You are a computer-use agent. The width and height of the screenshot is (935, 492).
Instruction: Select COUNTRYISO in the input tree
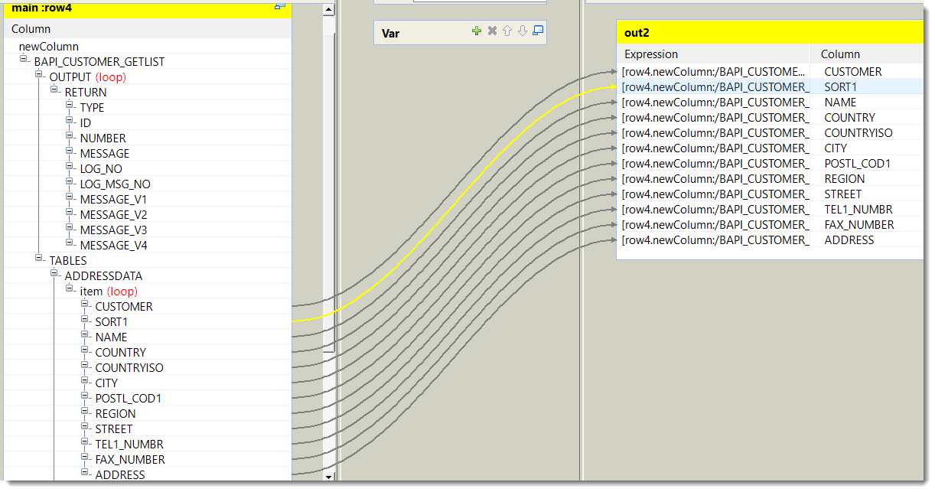pos(129,367)
